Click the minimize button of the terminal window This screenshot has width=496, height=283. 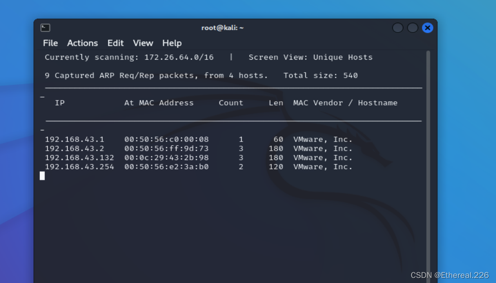click(397, 27)
